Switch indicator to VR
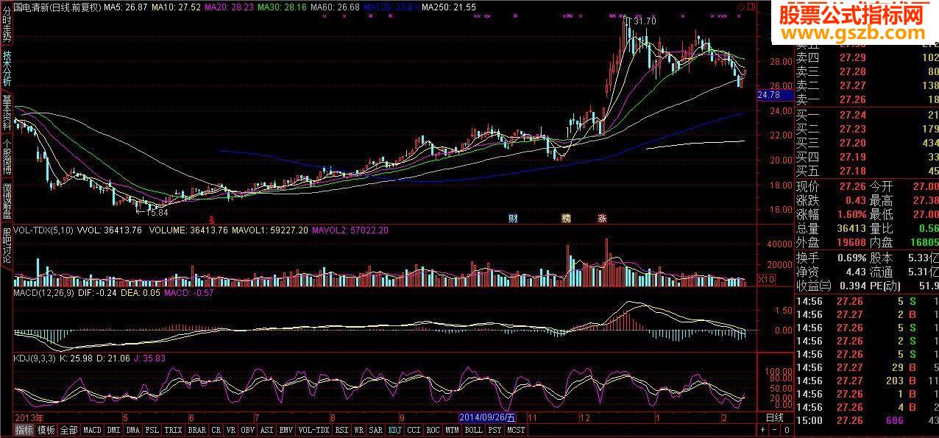 (231, 430)
